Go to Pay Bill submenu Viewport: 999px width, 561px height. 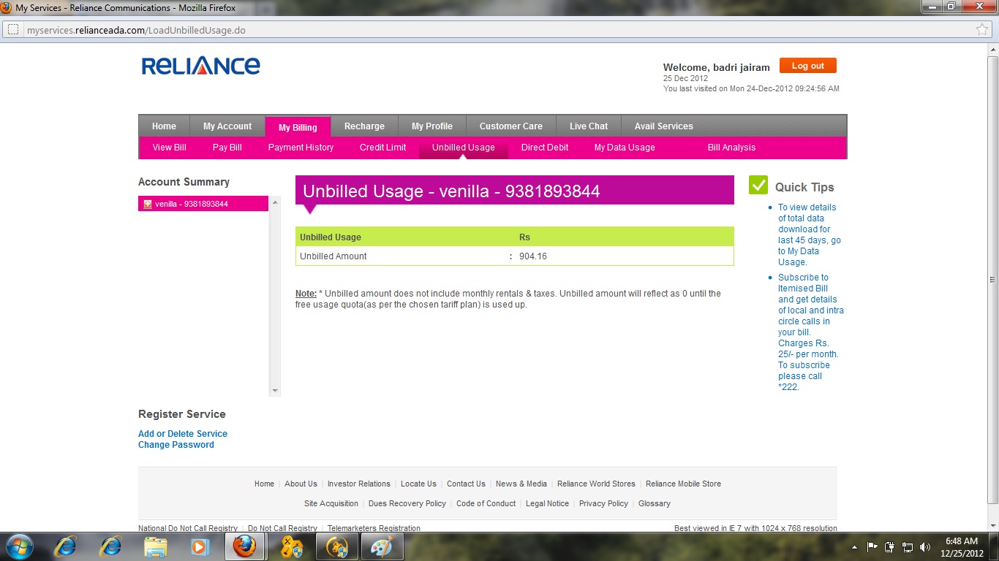(x=227, y=148)
